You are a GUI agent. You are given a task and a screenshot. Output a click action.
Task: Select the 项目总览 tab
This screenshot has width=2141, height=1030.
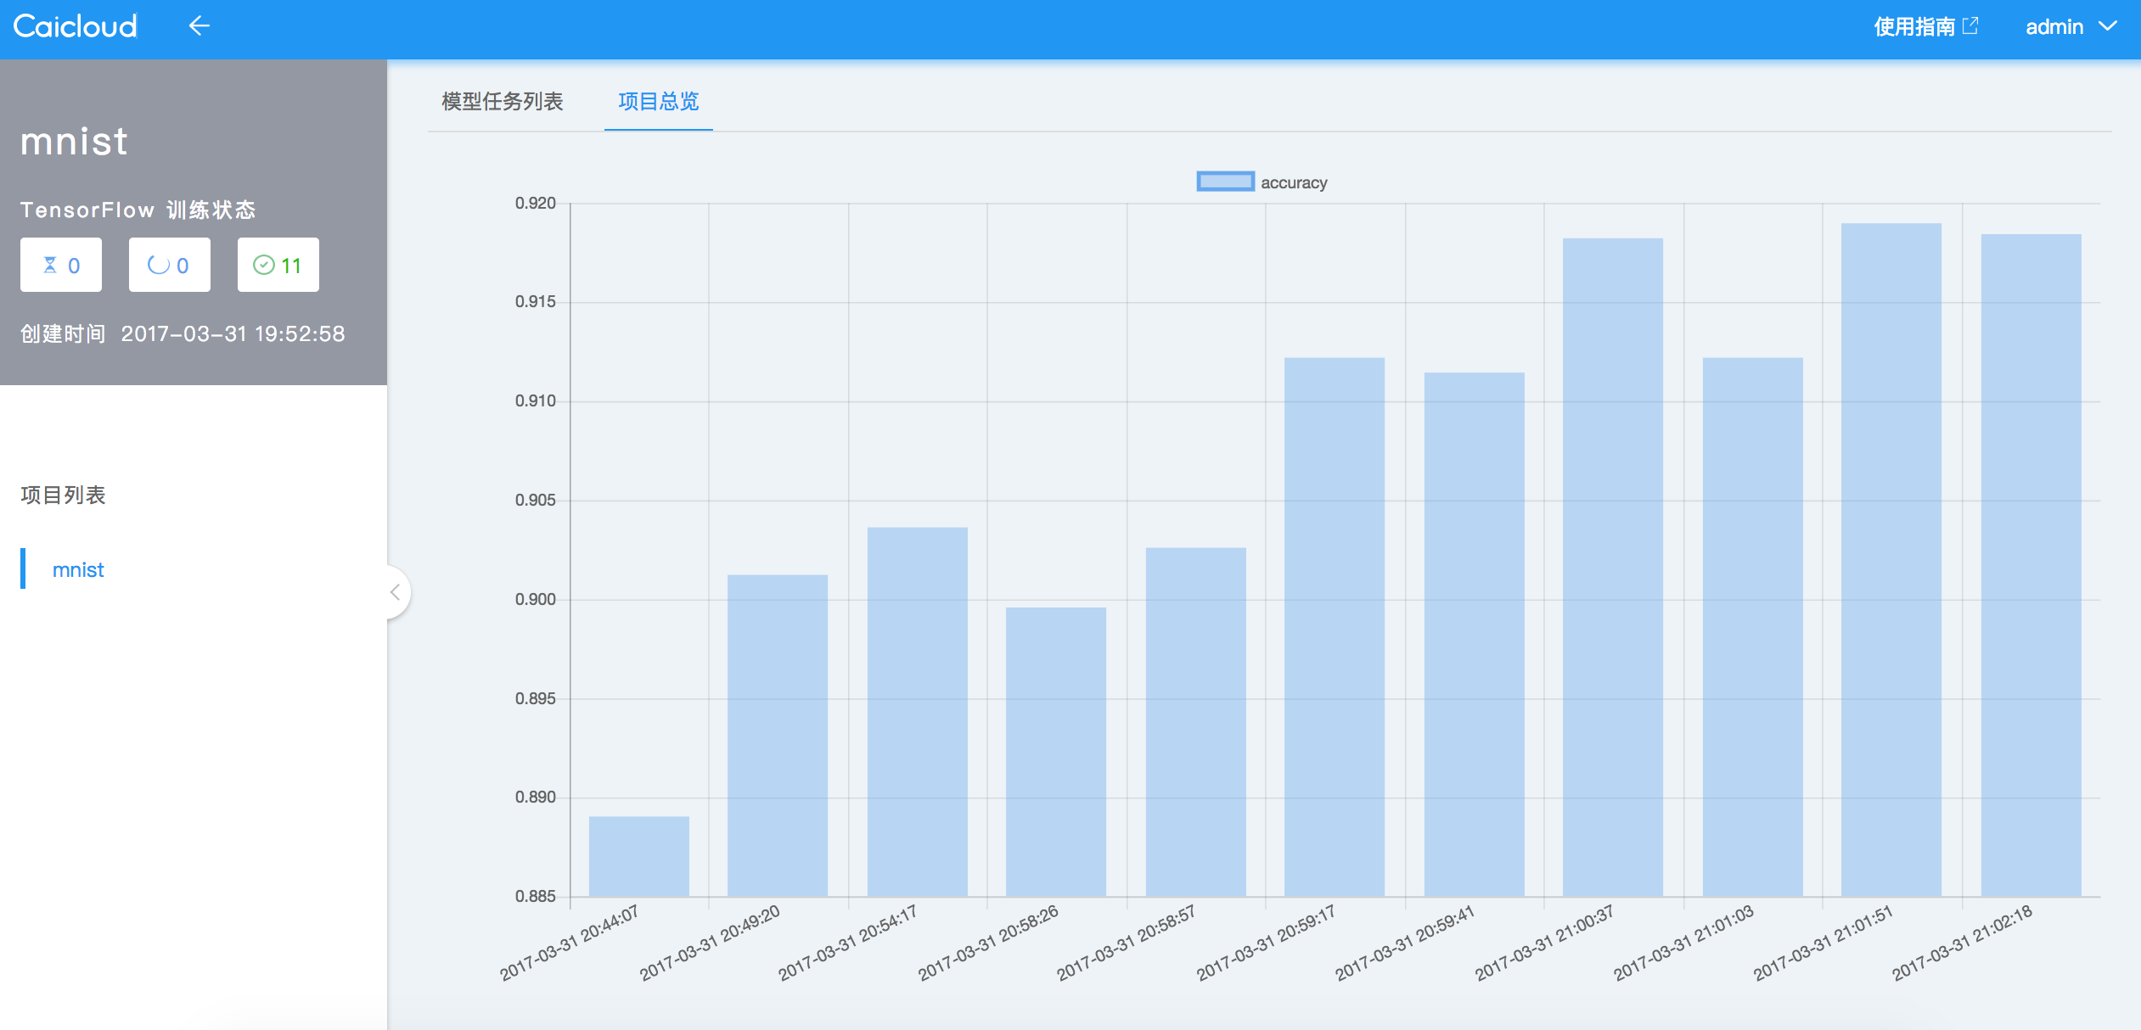(x=658, y=102)
